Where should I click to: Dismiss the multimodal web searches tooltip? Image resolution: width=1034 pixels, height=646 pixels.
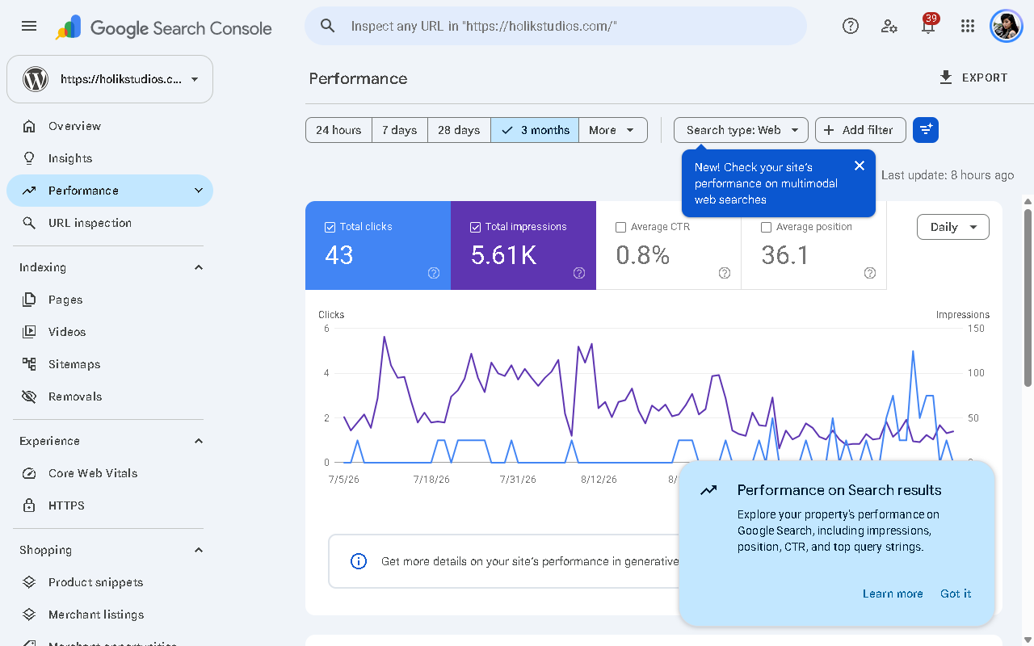(x=860, y=166)
